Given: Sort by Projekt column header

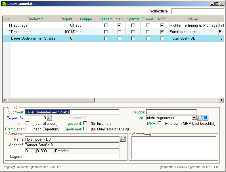Looking at the screenshot, I should [66, 19].
